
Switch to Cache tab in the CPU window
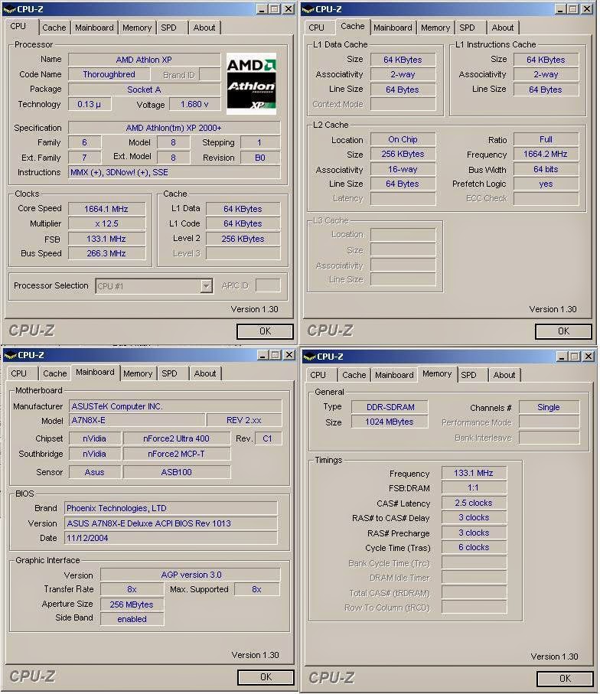[x=54, y=28]
